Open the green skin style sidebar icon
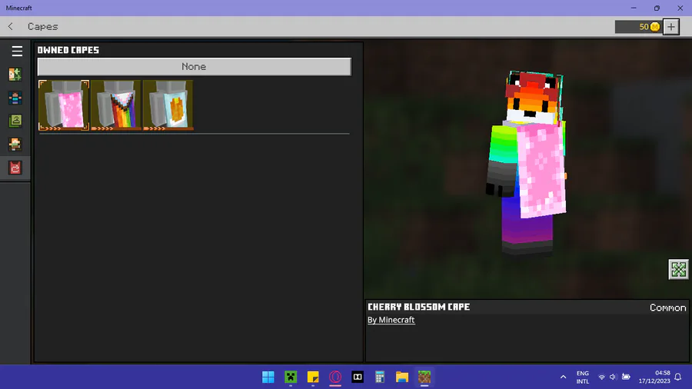The image size is (692, 389). pos(15,121)
